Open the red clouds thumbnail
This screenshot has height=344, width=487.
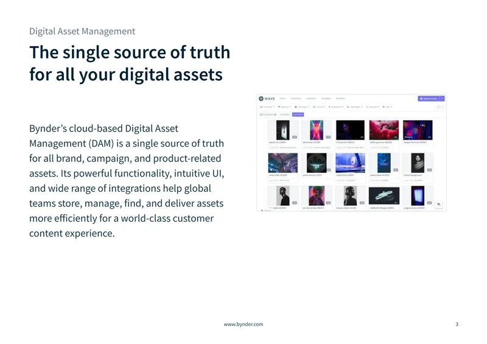(384, 130)
